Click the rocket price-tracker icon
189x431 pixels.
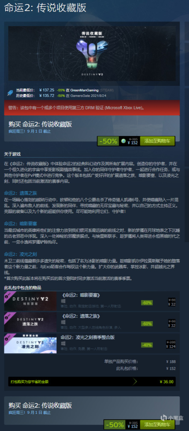click(x=9, y=93)
